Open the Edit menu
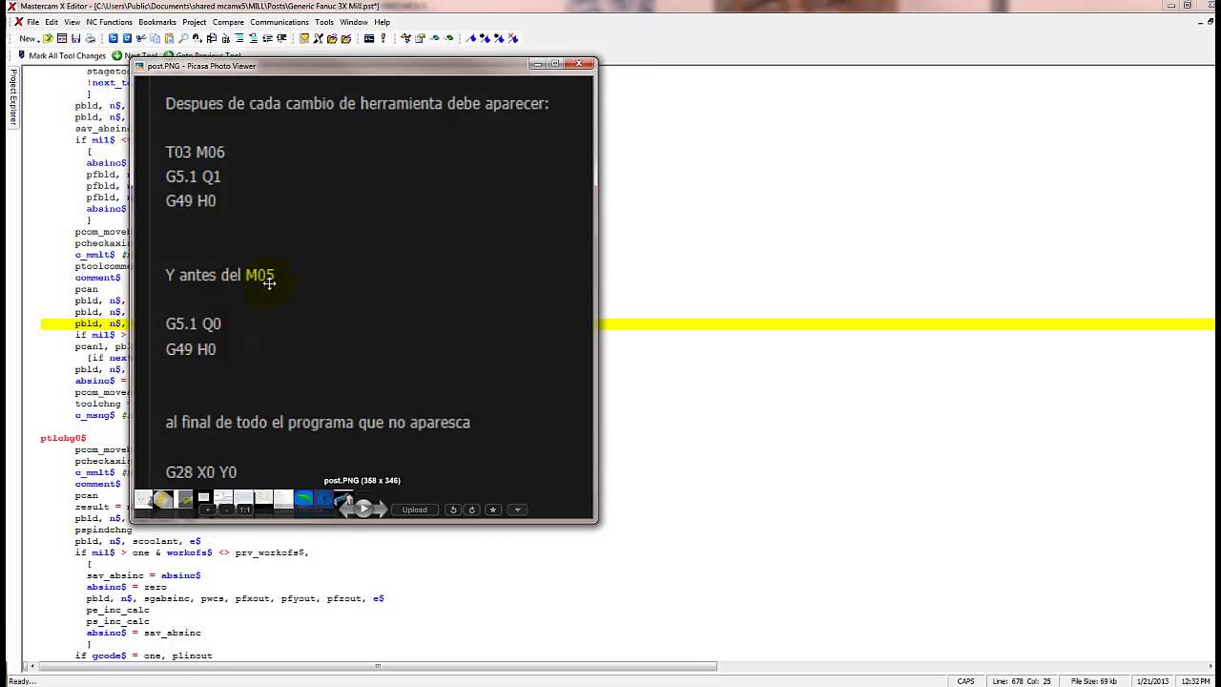Screen dimensions: 1221x687 52,22
